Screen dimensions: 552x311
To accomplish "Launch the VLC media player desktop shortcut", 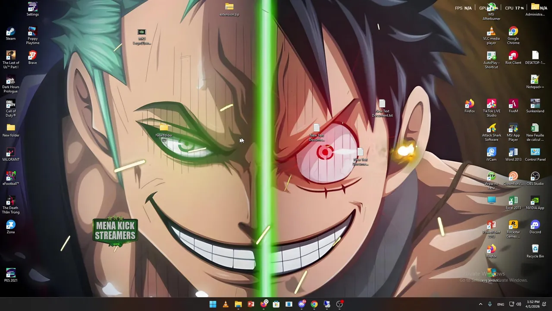I will (x=491, y=36).
